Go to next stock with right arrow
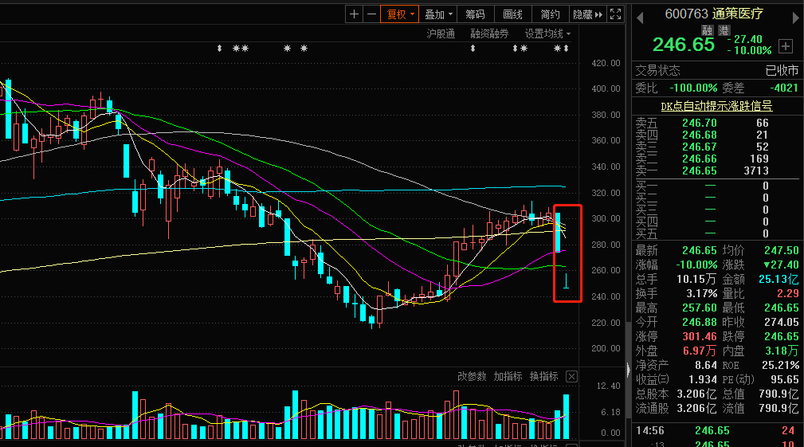Image resolution: width=804 pixels, height=447 pixels. pyautogui.click(x=796, y=18)
